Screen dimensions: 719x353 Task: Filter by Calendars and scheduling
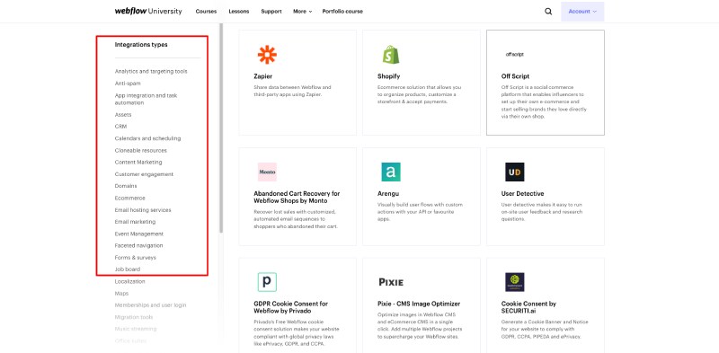147,138
